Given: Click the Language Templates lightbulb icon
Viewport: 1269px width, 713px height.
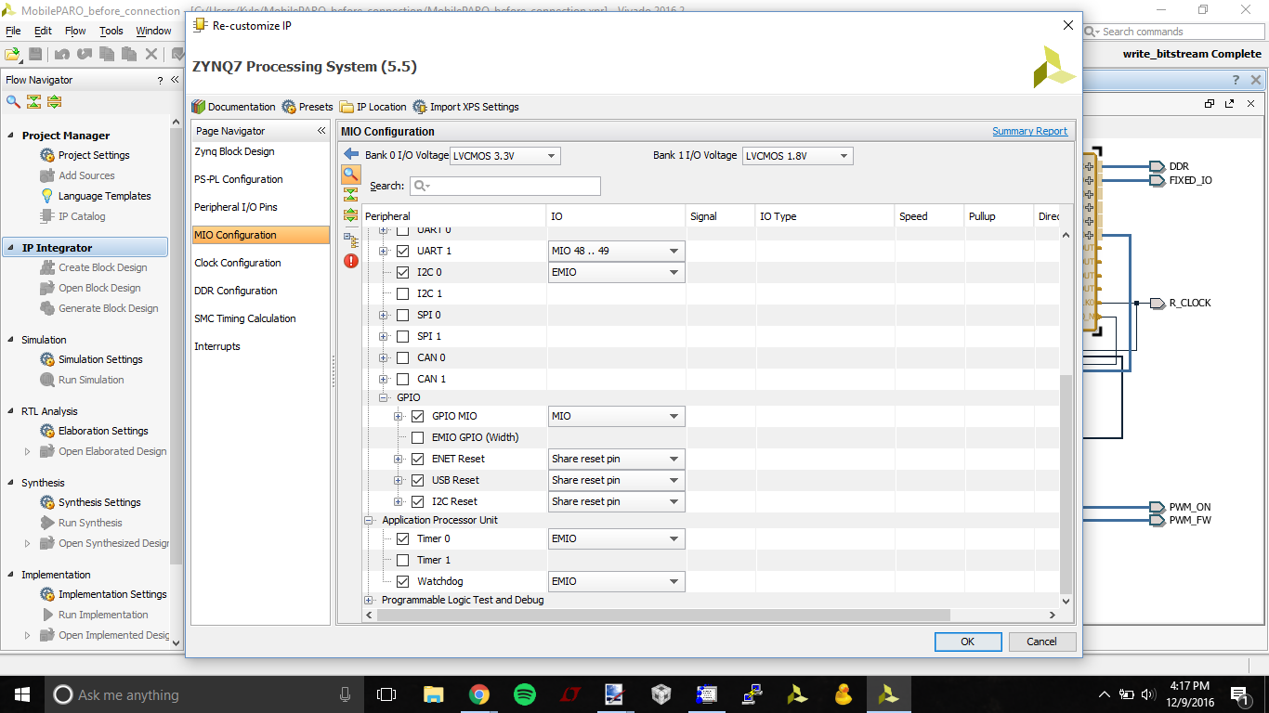Looking at the screenshot, I should (47, 196).
